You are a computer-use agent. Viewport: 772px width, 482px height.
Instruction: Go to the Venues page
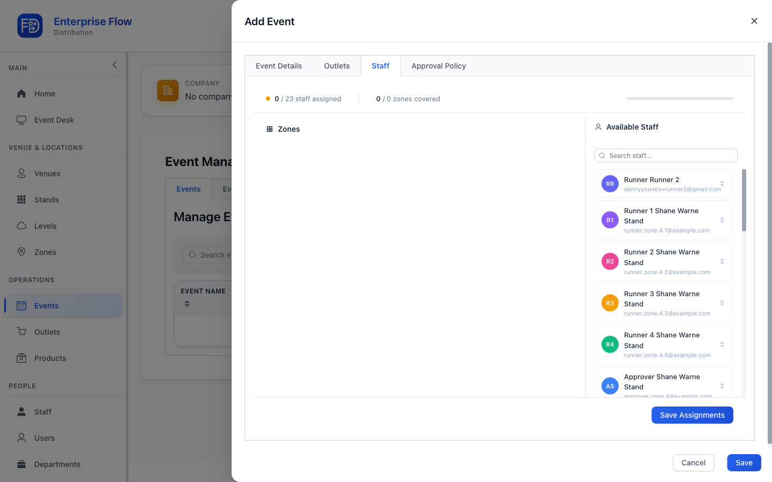[x=63, y=173]
